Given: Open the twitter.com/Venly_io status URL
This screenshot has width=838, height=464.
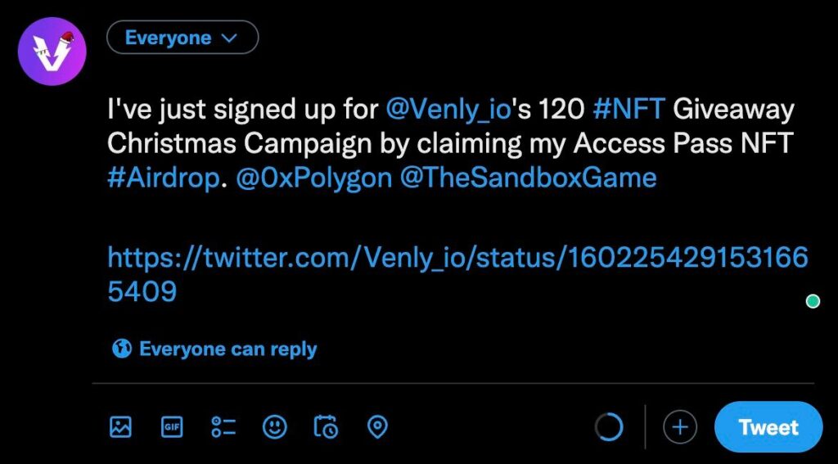Looking at the screenshot, I should click(x=458, y=274).
